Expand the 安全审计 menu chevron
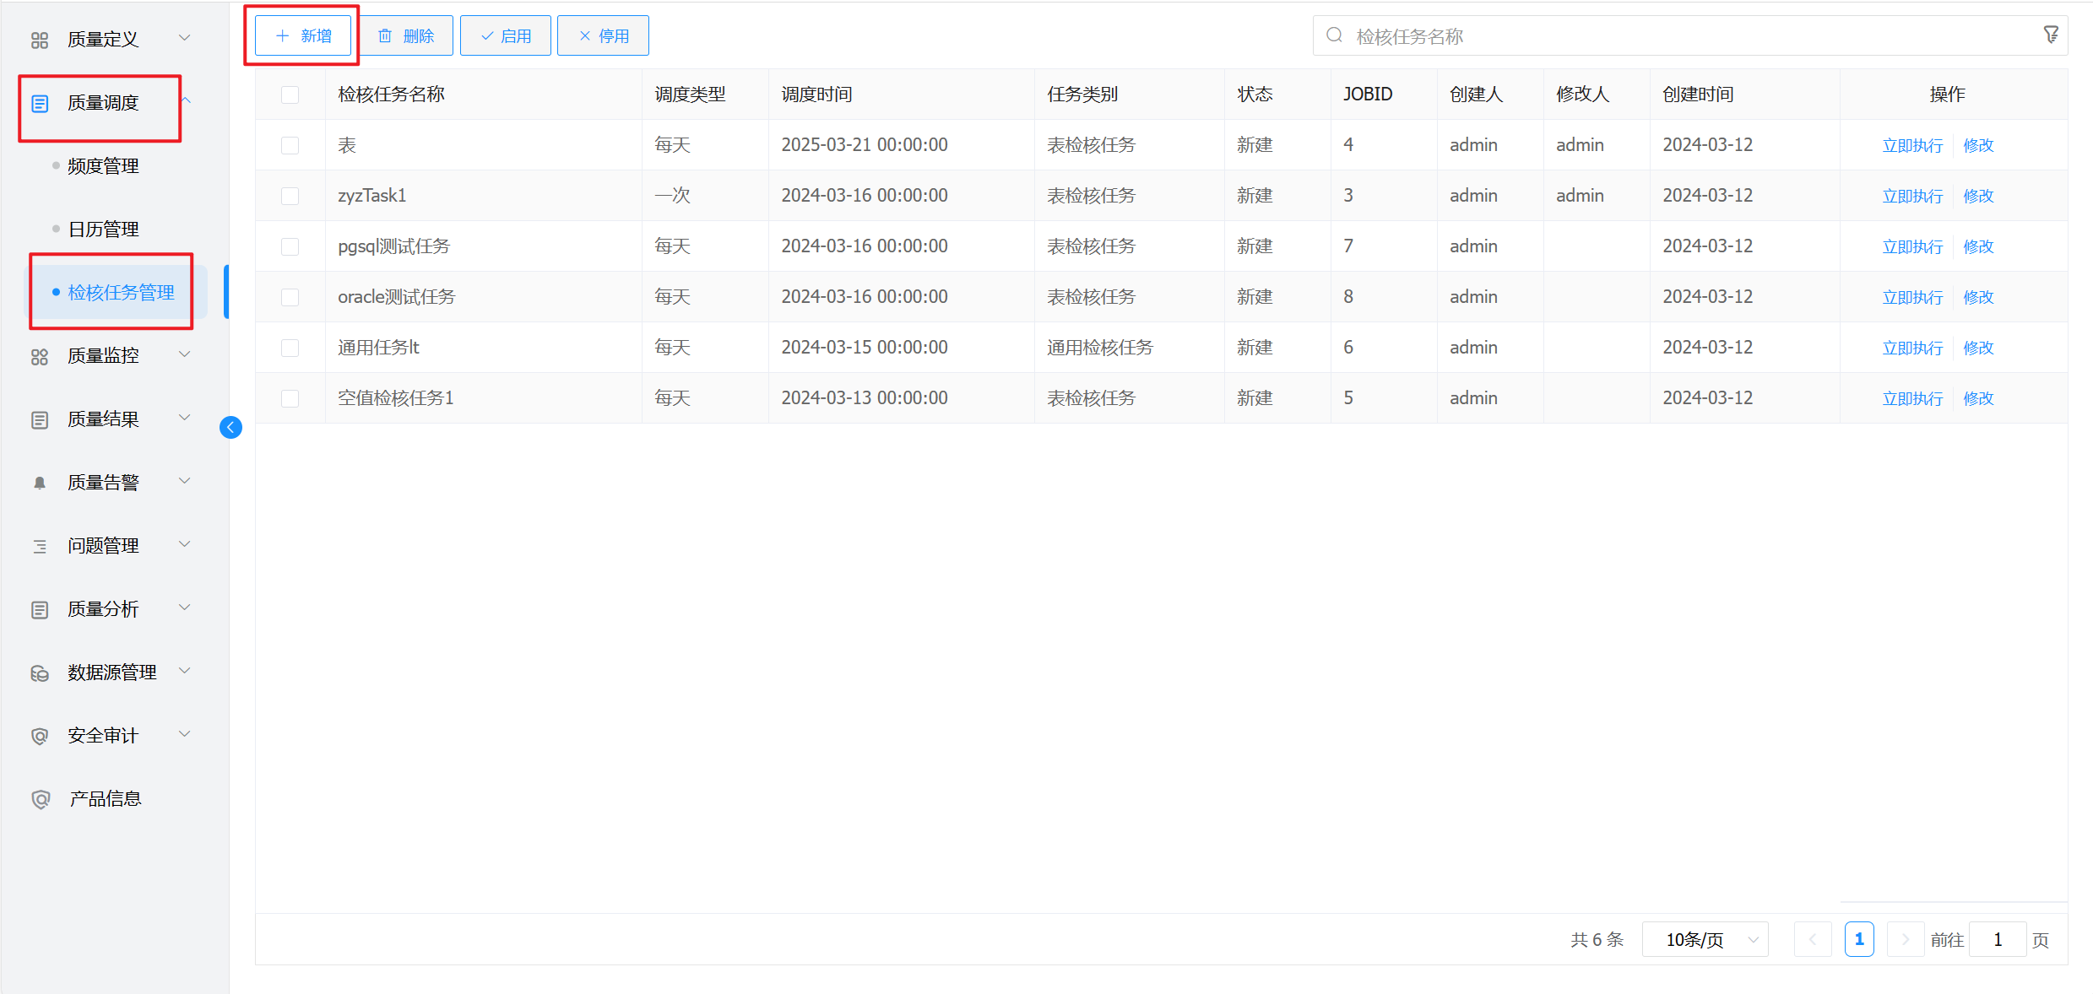 pos(185,734)
